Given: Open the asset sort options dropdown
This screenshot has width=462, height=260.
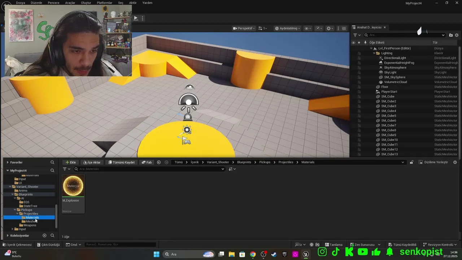Looking at the screenshot, I should pyautogui.click(x=232, y=169).
